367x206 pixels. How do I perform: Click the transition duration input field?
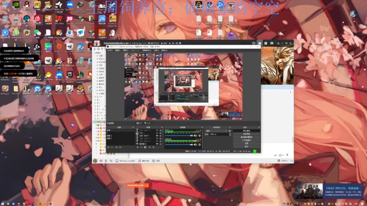click(219, 134)
